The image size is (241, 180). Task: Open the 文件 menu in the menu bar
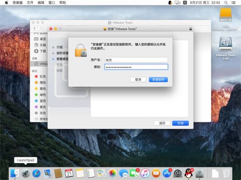[x=30, y=2]
